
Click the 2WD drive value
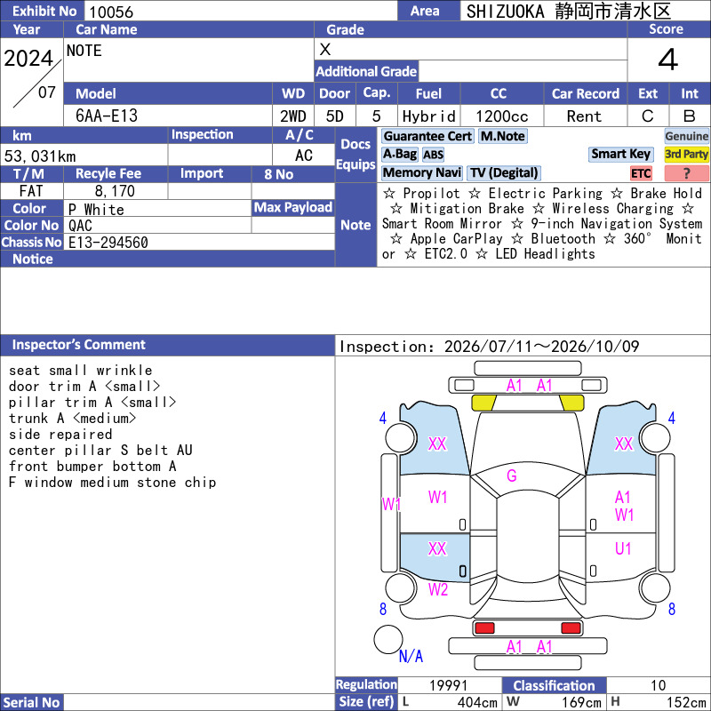(x=293, y=116)
